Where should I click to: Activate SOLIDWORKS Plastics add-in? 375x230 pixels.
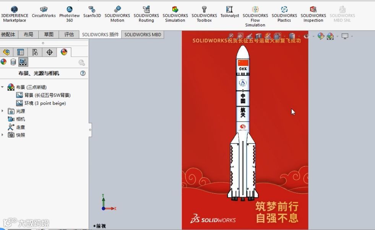pos(284,14)
